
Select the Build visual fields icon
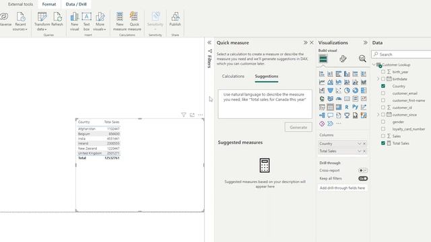tap(323, 58)
